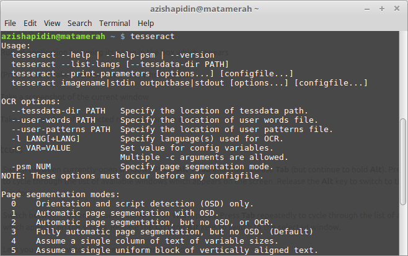Maximize the terminal window with plus button

(380, 9)
